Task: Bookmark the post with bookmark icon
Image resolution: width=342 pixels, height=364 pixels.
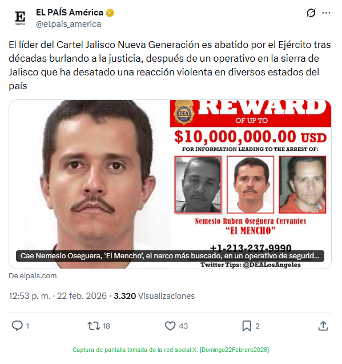Action: click(247, 326)
